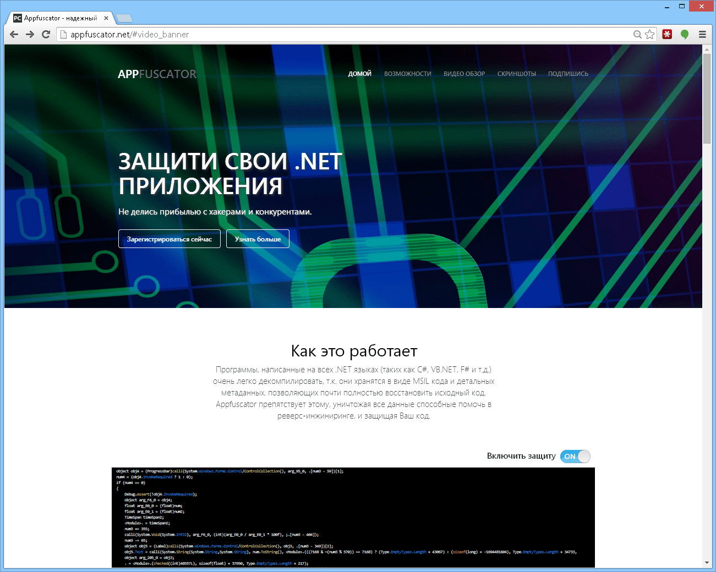
Task: Reload the page with the refresh icon
Action: click(46, 34)
